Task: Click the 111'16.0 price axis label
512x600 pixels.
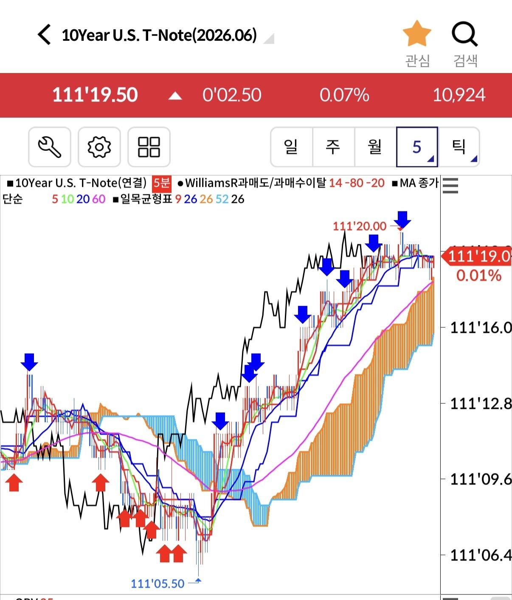Action: (x=481, y=327)
